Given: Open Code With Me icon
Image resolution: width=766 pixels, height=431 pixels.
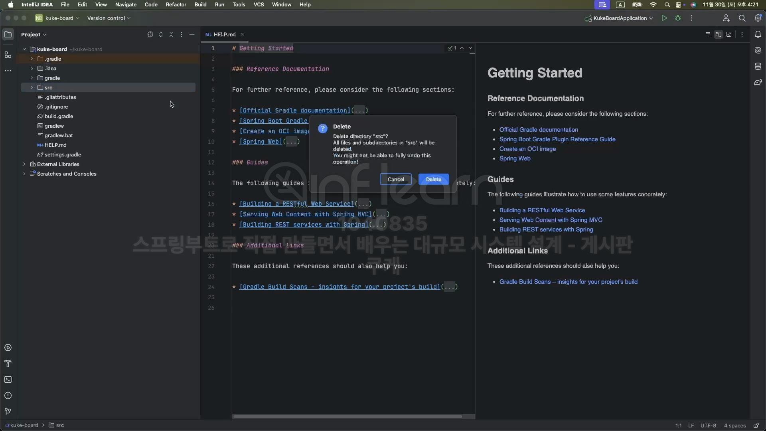Looking at the screenshot, I should click(727, 18).
